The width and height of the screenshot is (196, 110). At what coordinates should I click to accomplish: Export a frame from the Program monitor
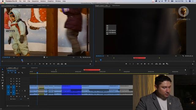[x=164, y=64]
